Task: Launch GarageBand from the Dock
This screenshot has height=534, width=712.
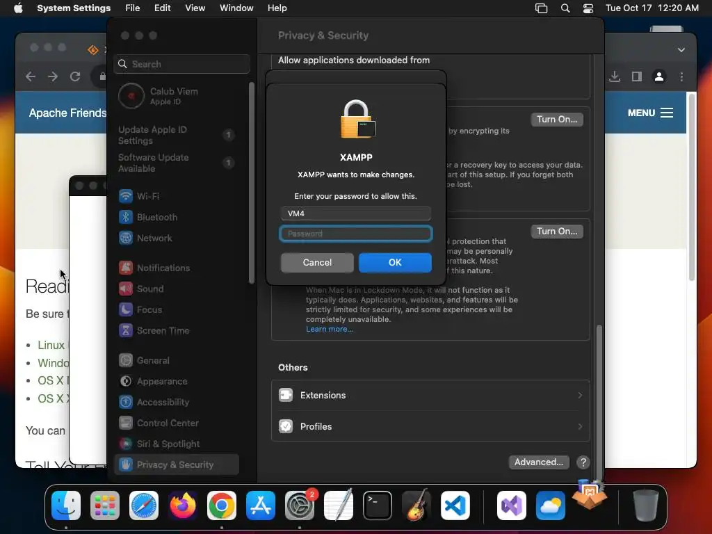Action: pyautogui.click(x=416, y=505)
